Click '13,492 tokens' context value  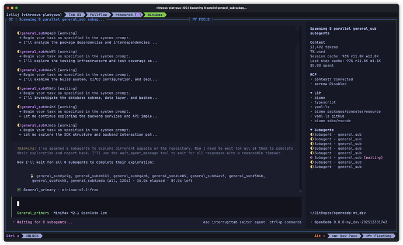point(324,47)
